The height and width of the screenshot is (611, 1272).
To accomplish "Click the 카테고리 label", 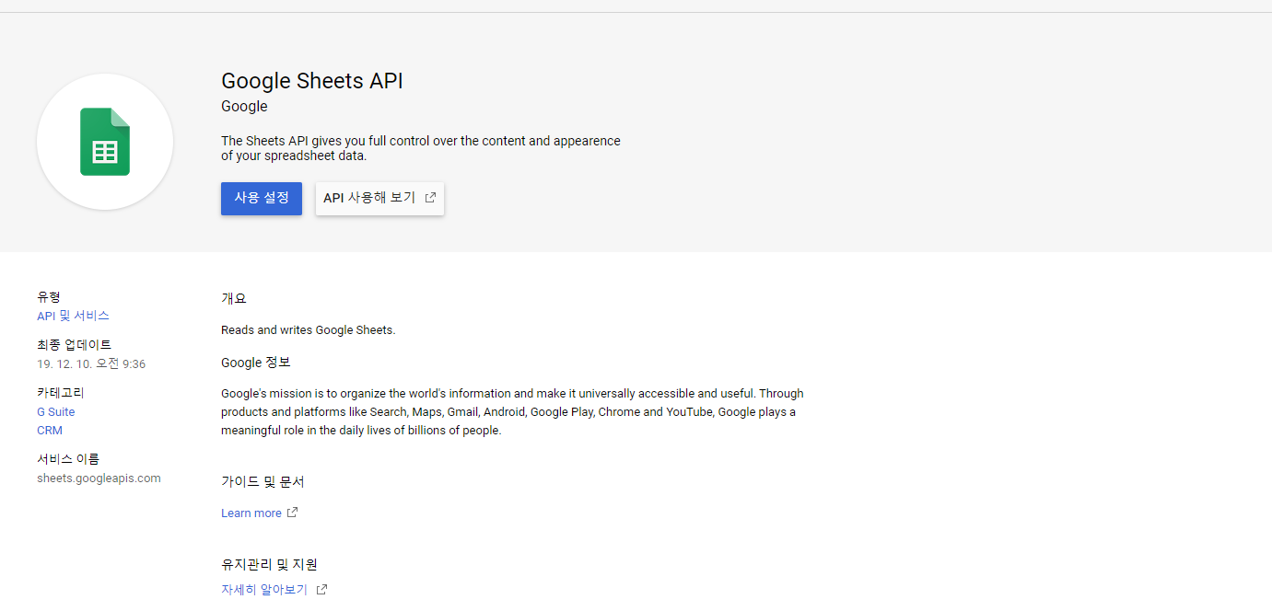I will [61, 393].
